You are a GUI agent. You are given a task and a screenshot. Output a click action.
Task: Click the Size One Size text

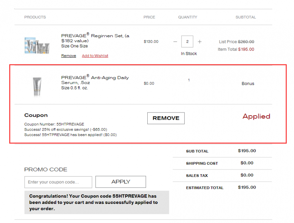point(75,46)
